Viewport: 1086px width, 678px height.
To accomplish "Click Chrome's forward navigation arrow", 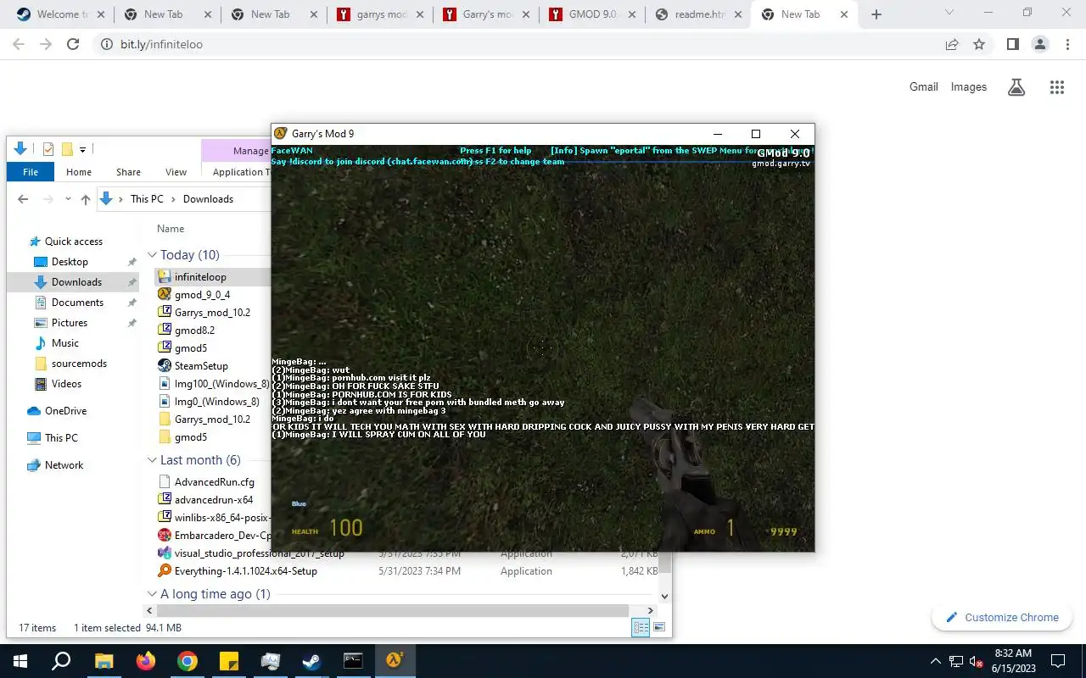I will (46, 44).
